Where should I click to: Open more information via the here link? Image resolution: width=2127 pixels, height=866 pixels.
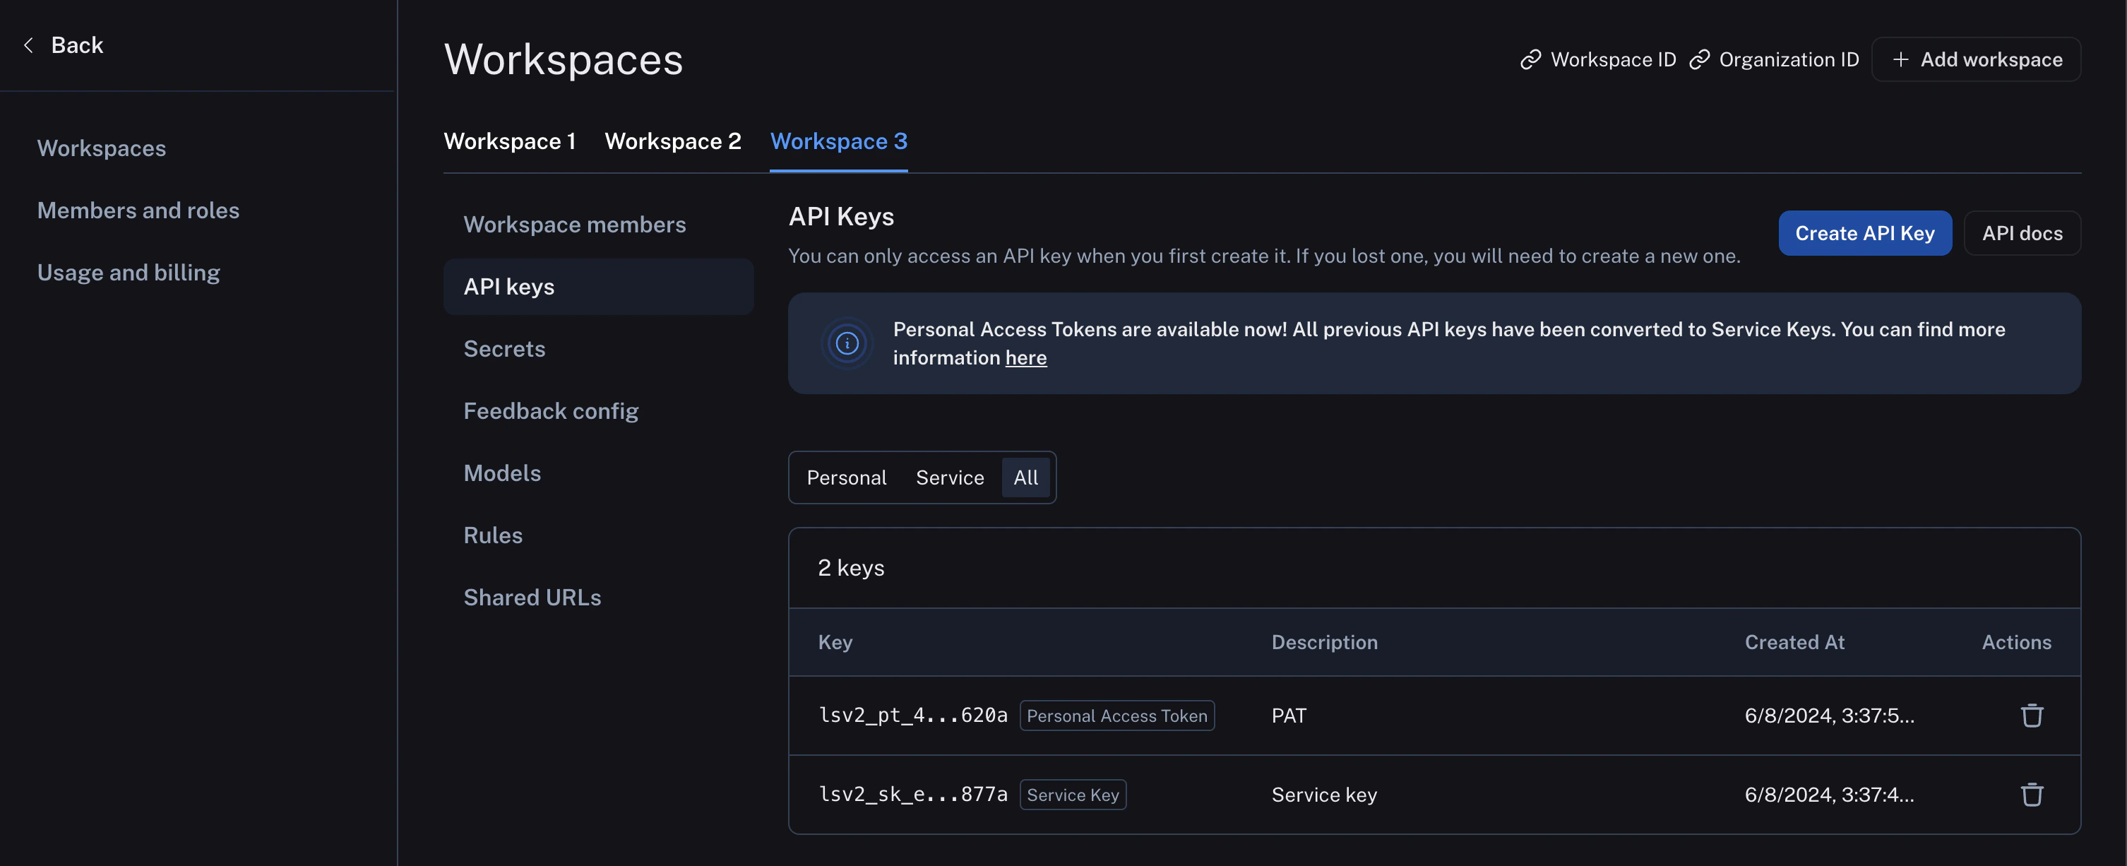[x=1025, y=357]
